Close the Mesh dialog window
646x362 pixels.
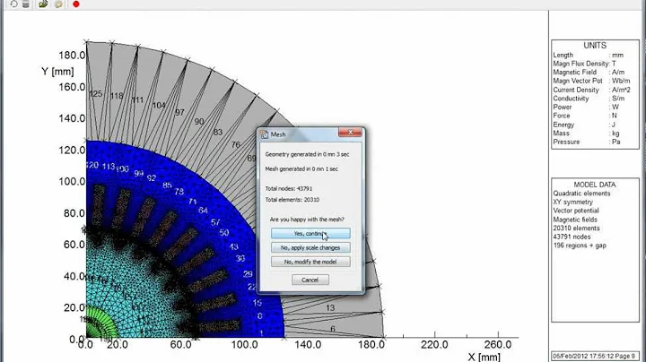click(x=350, y=132)
